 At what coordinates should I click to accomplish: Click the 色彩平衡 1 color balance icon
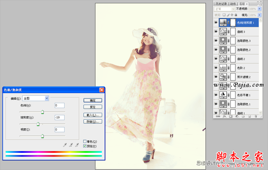point(224,94)
